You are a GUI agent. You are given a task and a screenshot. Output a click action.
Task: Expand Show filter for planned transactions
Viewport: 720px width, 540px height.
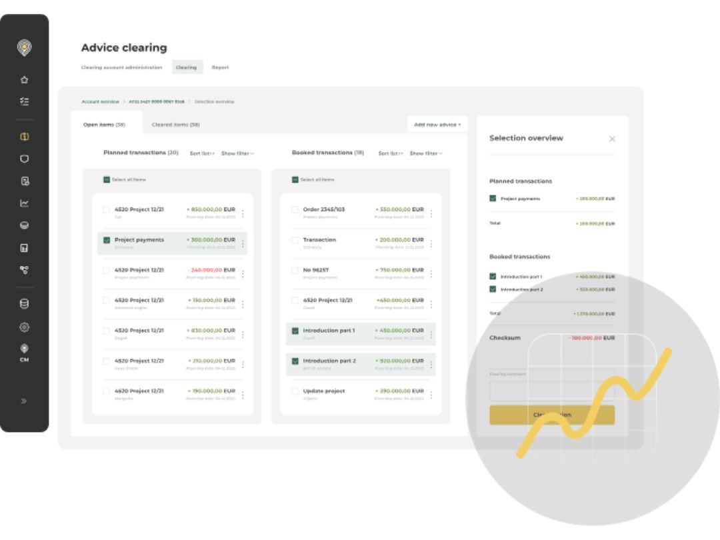[237, 153]
